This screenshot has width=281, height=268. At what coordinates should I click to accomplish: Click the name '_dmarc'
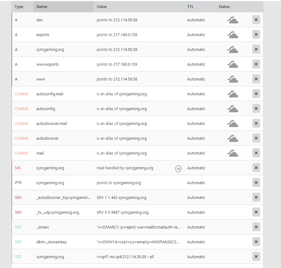coord(43,227)
